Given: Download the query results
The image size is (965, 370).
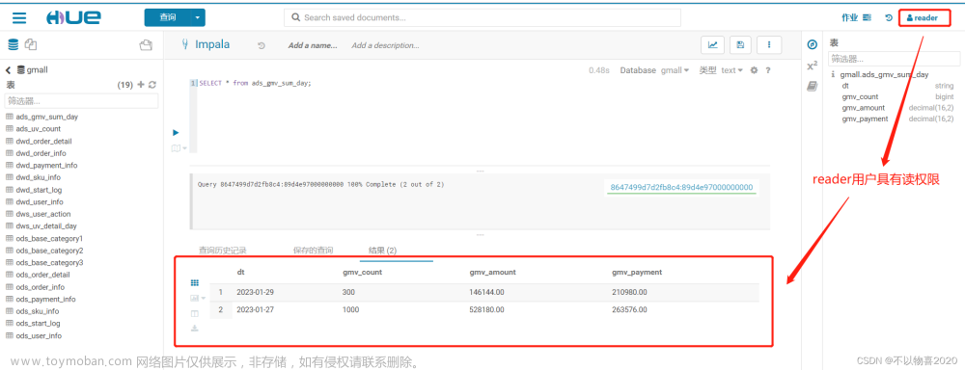Looking at the screenshot, I should [x=195, y=329].
